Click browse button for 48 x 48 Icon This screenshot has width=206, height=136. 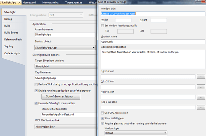click(201, 97)
